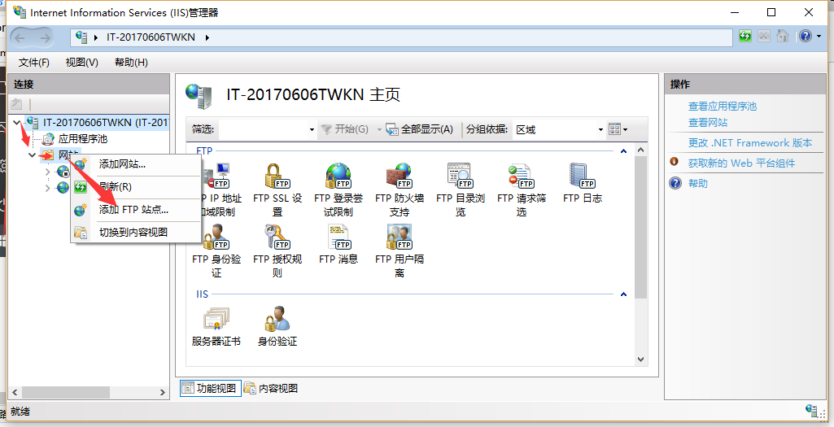This screenshot has height=427, width=834.
Task: Click the stop toolbar icon
Action: coord(764,36)
